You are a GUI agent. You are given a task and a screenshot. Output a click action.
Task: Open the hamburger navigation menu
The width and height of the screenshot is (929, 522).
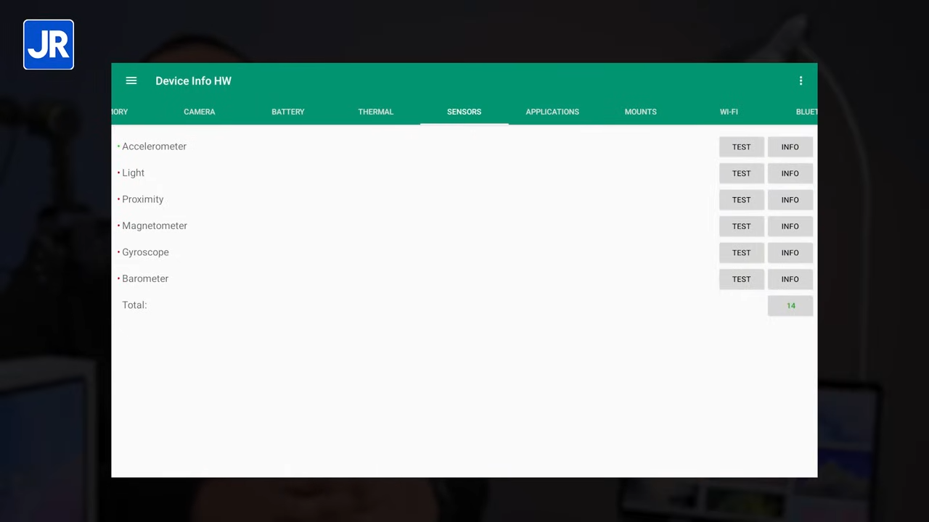131,81
